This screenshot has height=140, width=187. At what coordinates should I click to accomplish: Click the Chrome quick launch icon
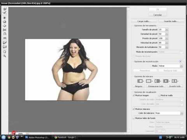(x=9, y=137)
